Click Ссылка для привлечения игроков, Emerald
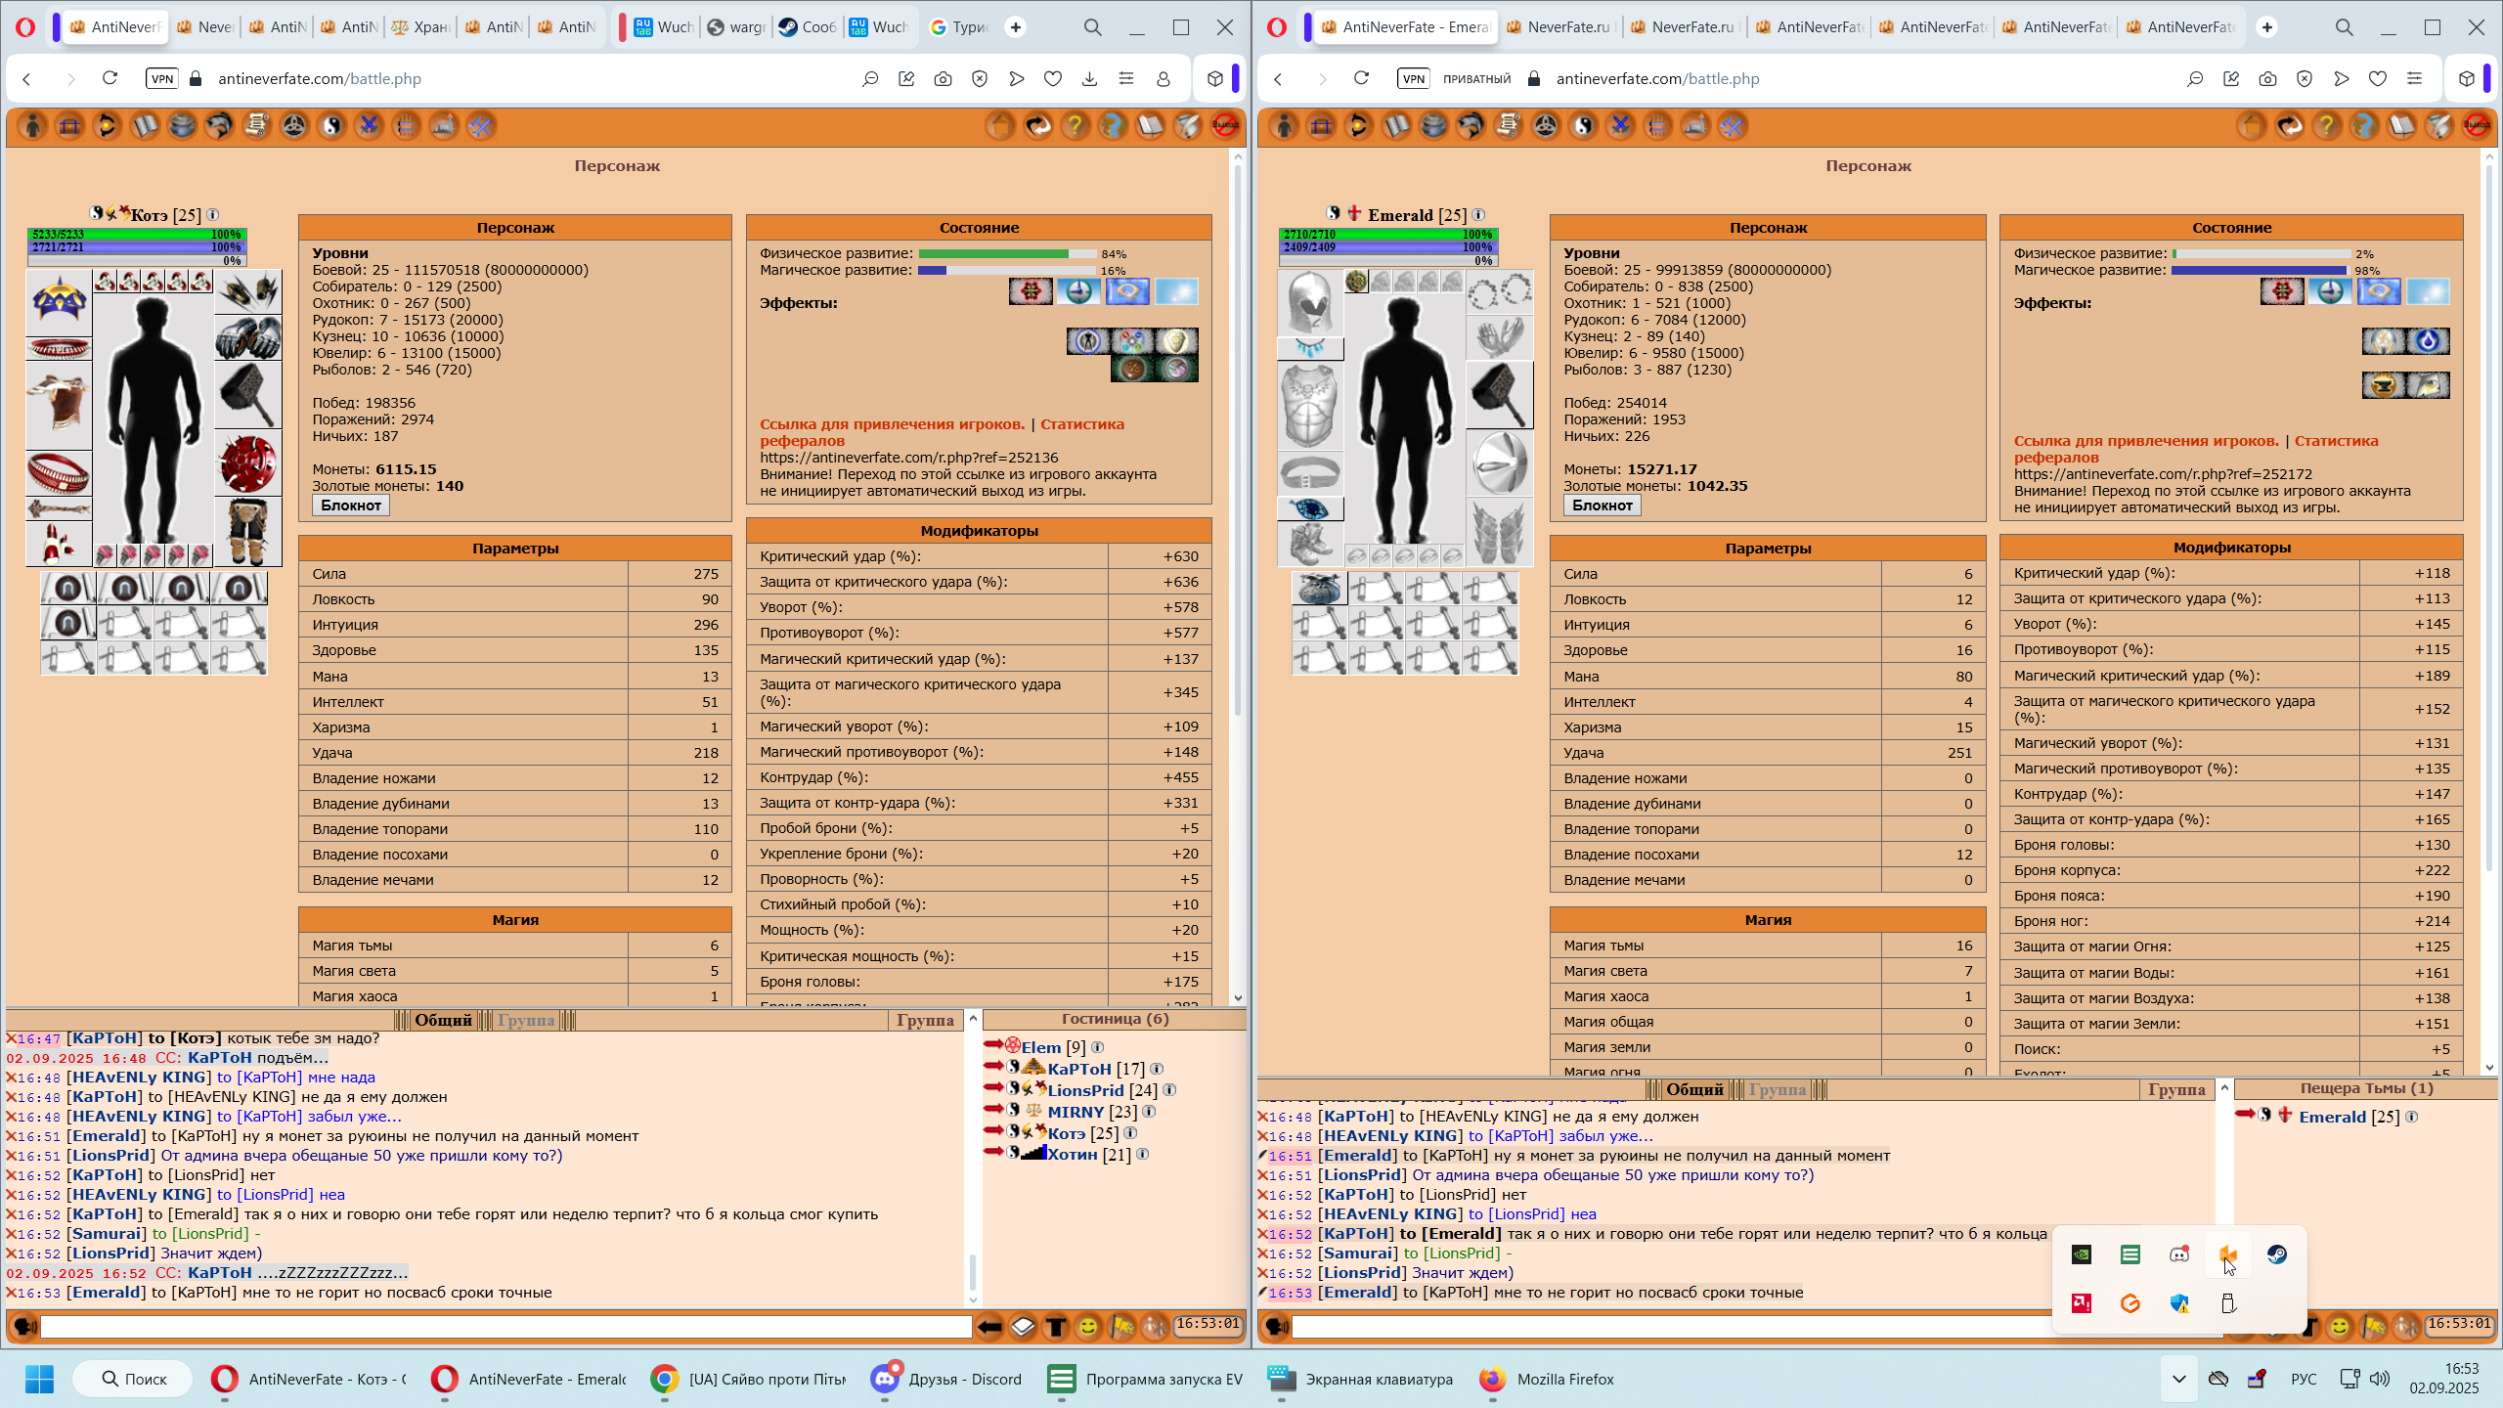 coord(2146,441)
